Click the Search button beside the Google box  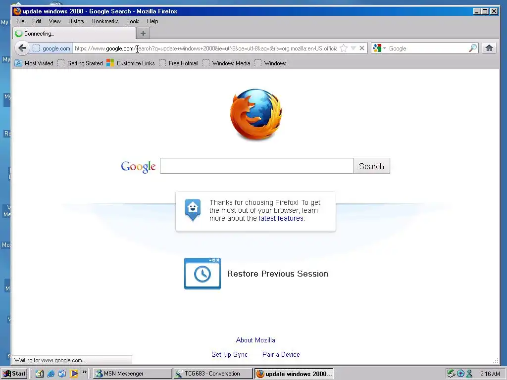371,166
